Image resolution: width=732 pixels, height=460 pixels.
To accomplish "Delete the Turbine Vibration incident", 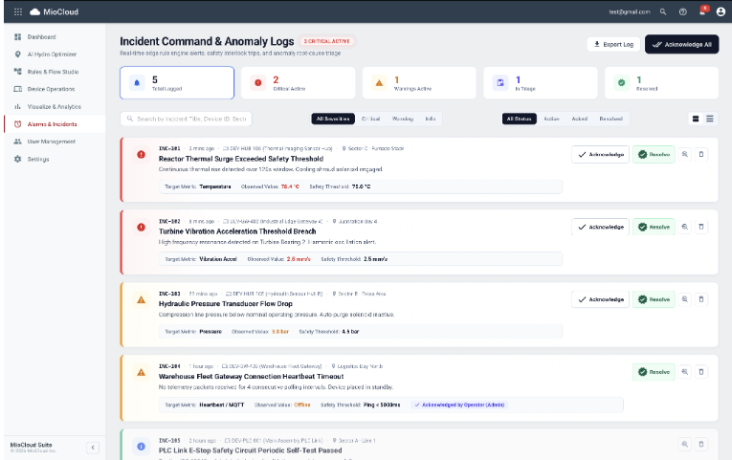I will coord(701,227).
